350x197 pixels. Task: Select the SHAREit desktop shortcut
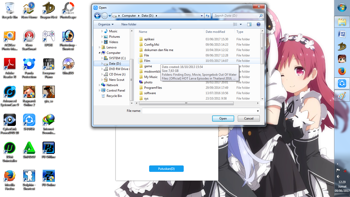point(29,122)
